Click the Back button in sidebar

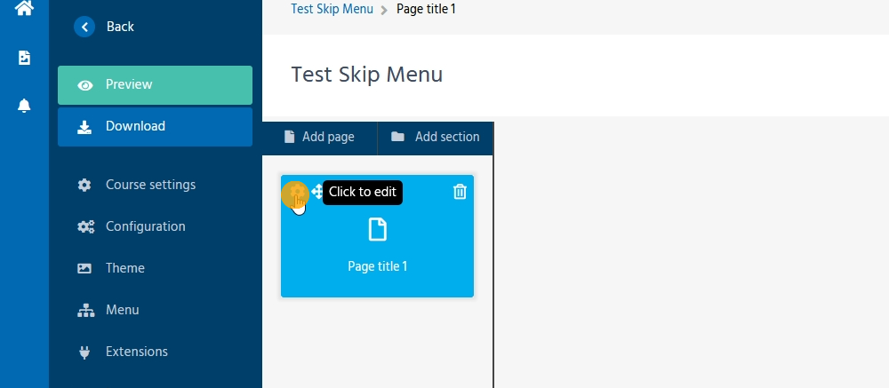tap(104, 27)
